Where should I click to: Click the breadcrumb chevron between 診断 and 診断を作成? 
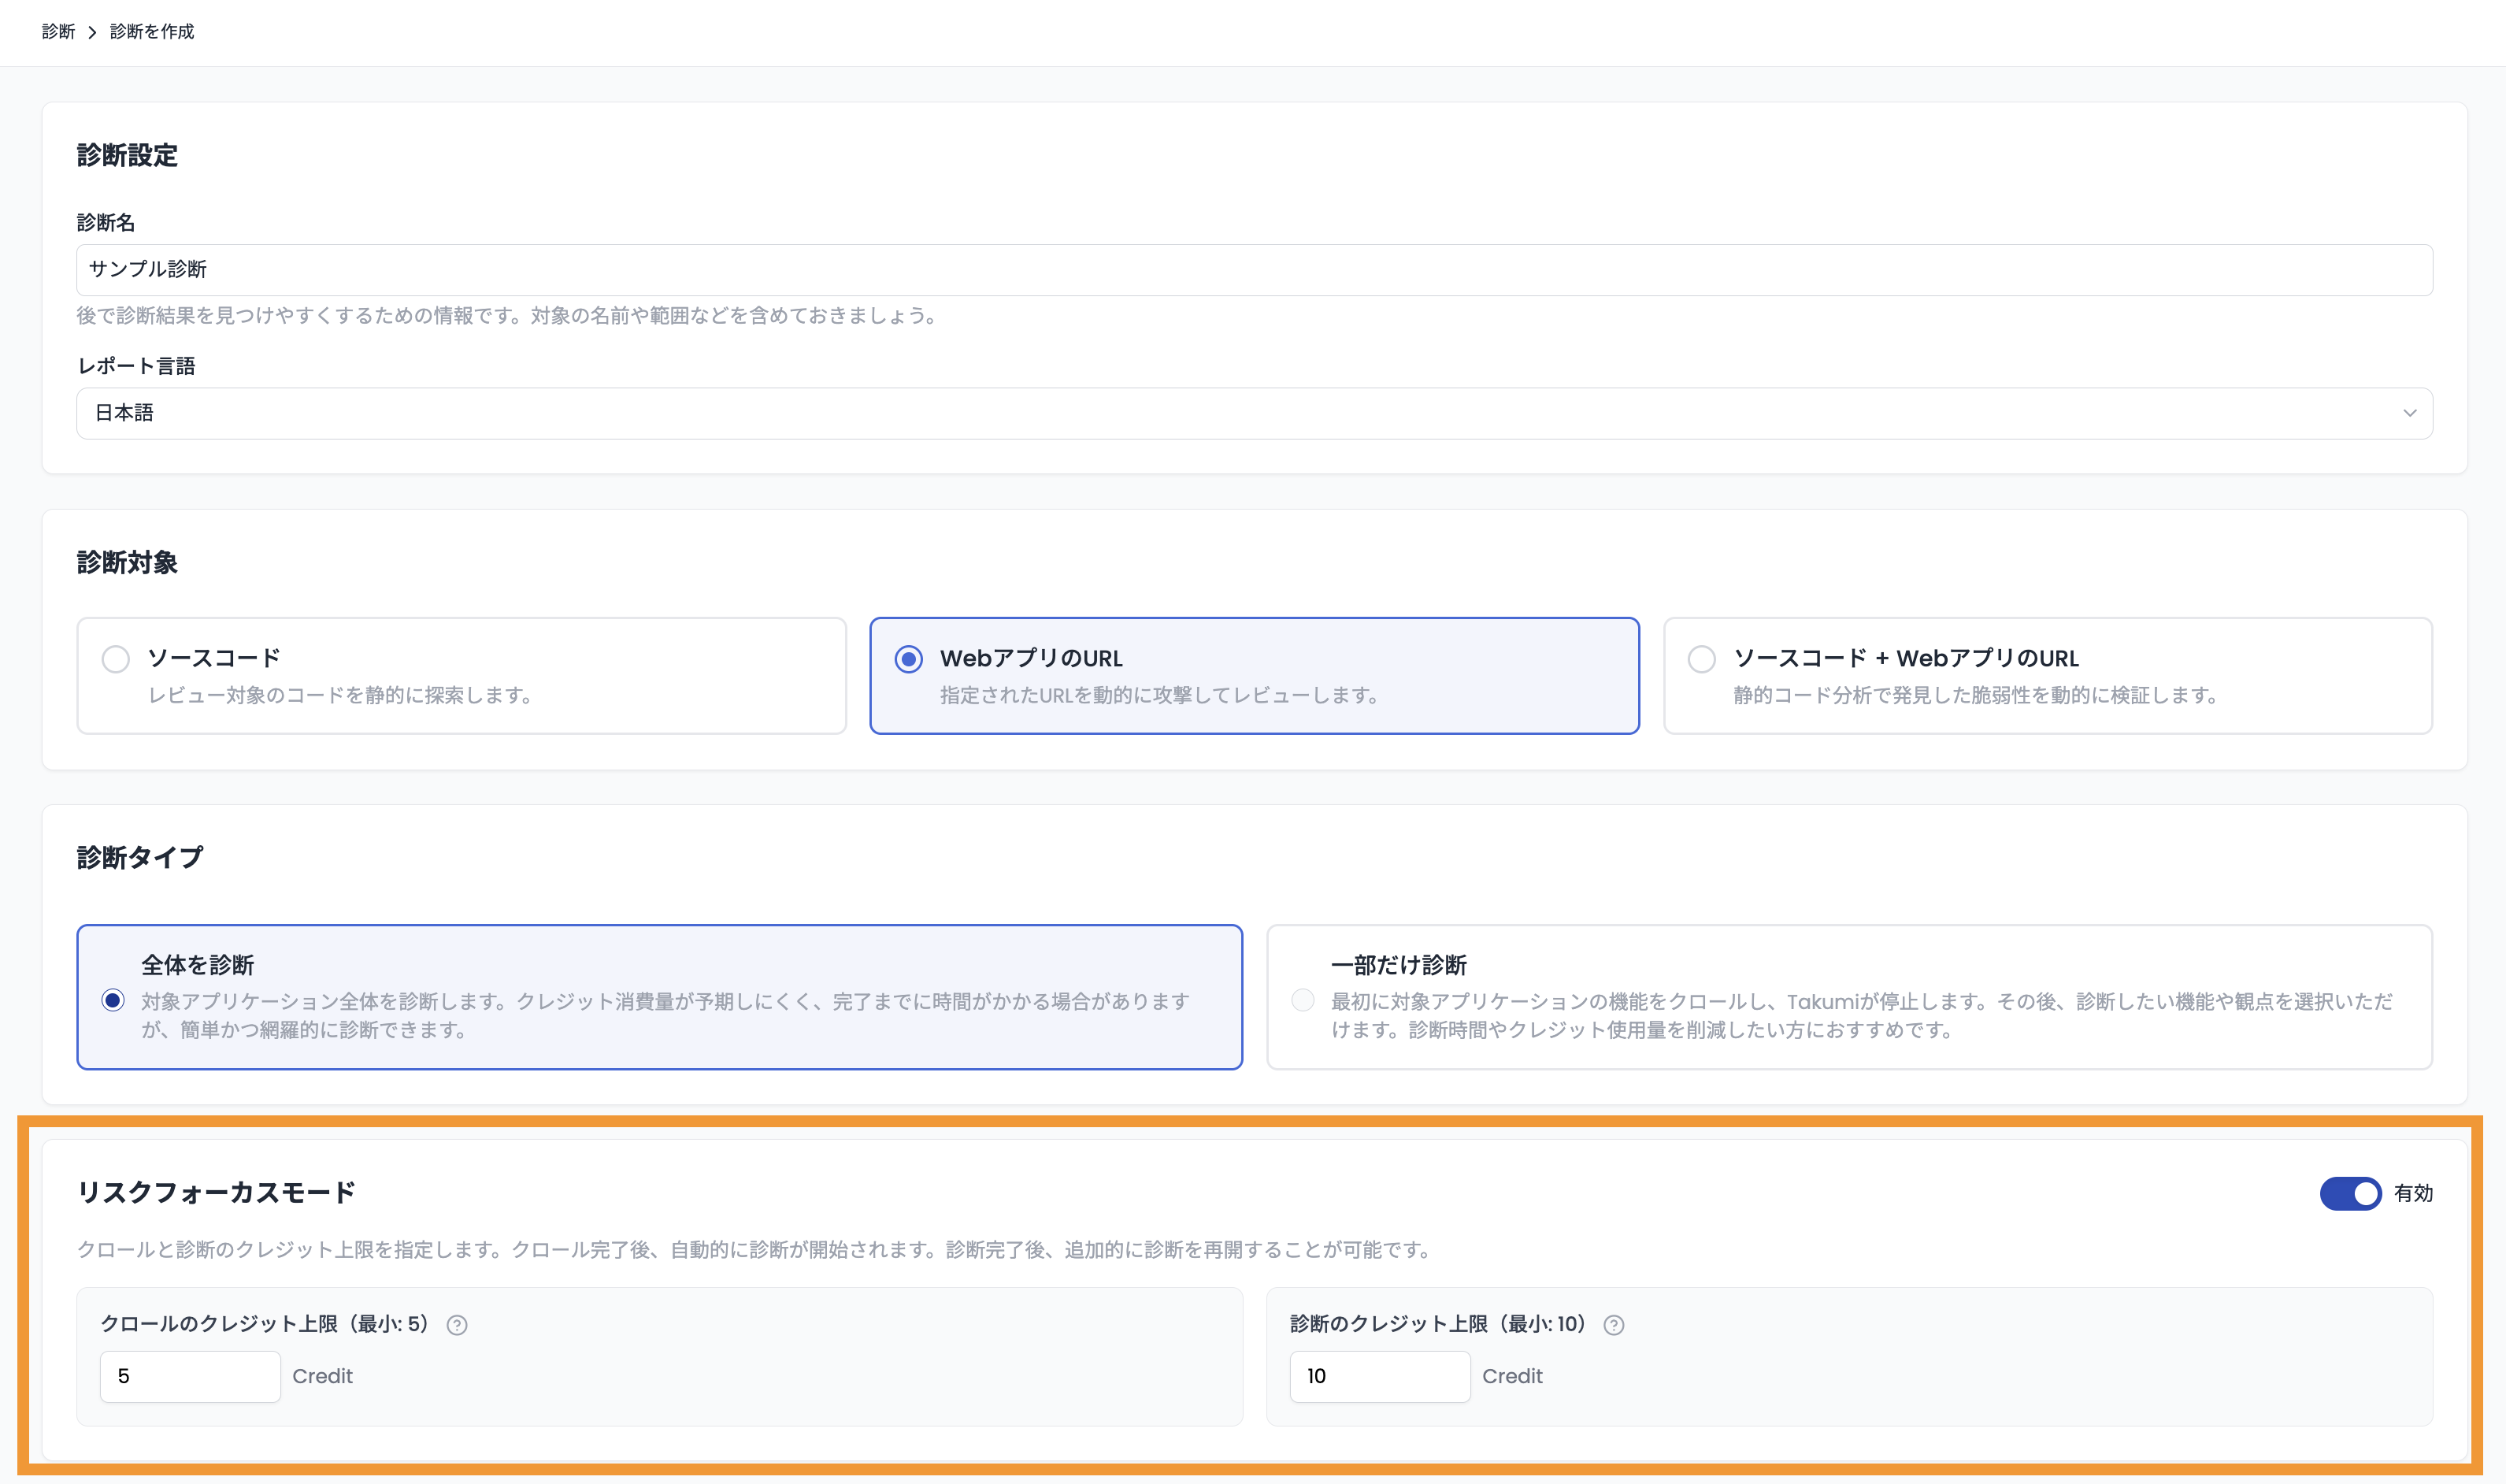93,31
